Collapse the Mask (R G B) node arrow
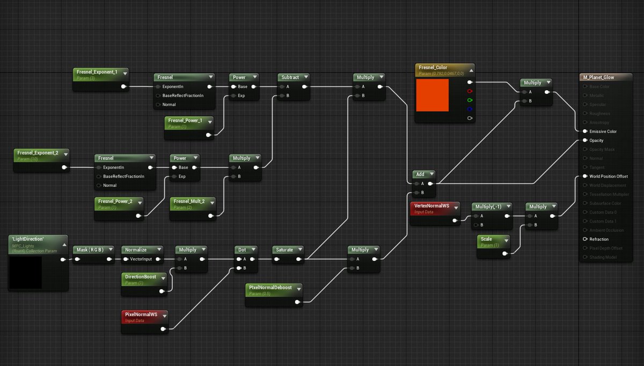Screen dimensions: 644x366 coord(110,250)
